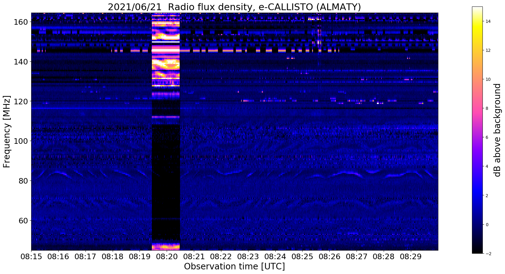Image resolution: width=505 pixels, height=274 pixels.
Task: Click the 60 frequency tick label
Action: point(23,221)
